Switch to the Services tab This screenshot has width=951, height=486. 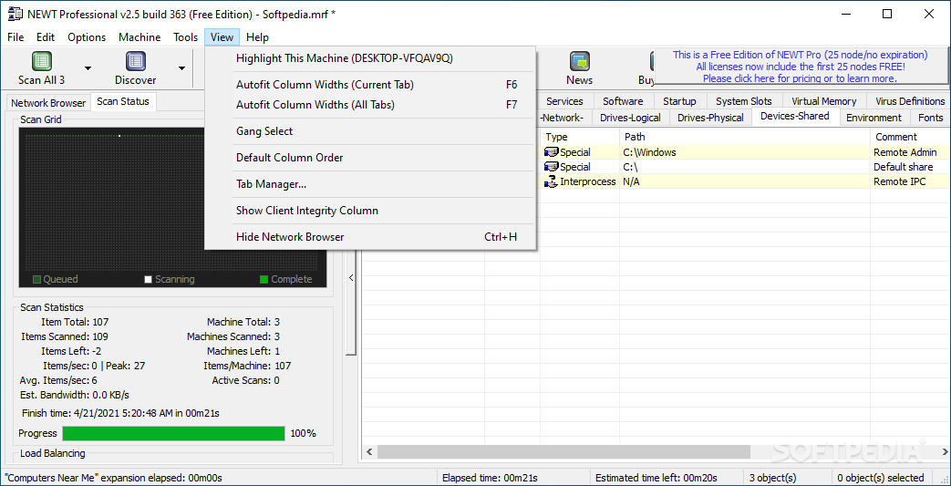564,101
